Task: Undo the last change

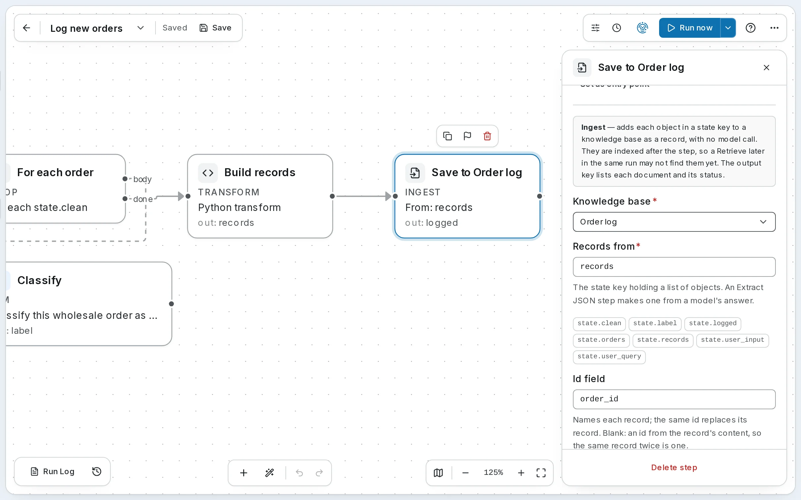Action: point(299,473)
